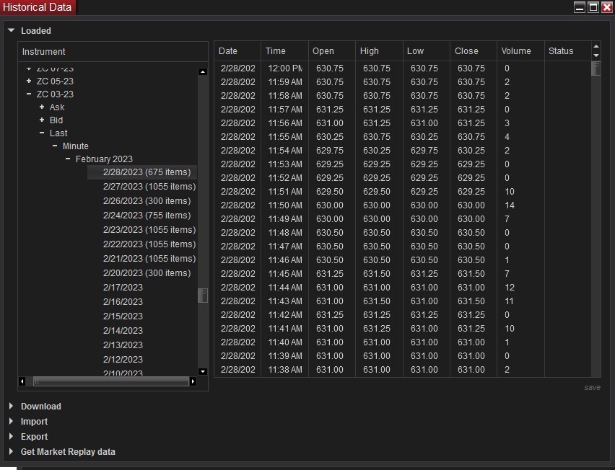615x470 pixels.
Task: Collapse the Minute node
Action: pyautogui.click(x=55, y=146)
